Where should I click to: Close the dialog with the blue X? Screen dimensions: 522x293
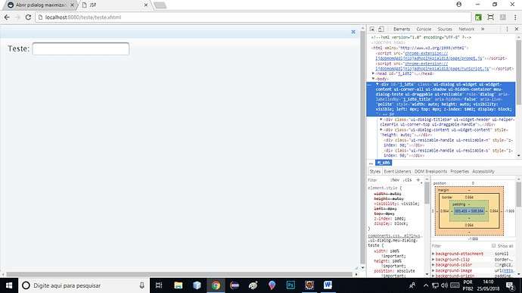(x=353, y=32)
